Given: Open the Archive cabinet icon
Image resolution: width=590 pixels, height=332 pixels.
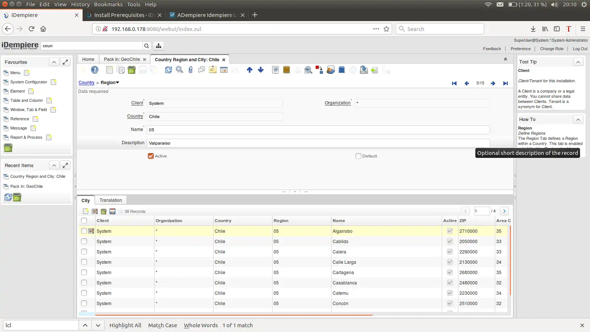Looking at the screenshot, I should pos(287,70).
